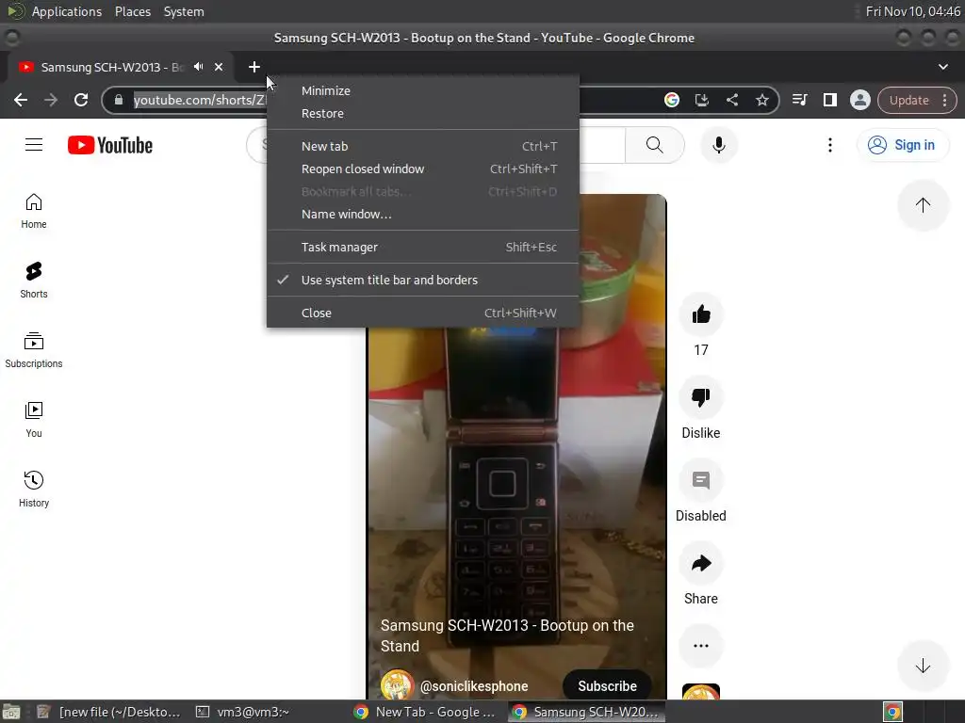Reload the YouTube page
965x723 pixels.
81,100
